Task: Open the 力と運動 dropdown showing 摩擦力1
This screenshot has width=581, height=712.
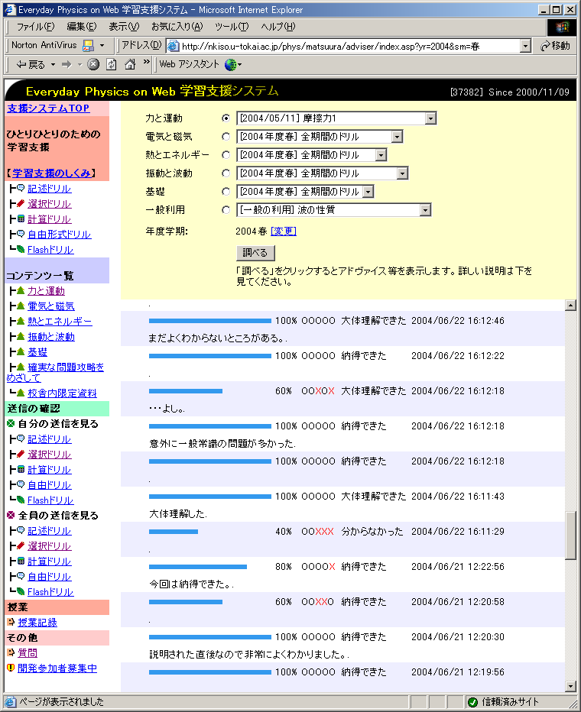Action: point(336,118)
